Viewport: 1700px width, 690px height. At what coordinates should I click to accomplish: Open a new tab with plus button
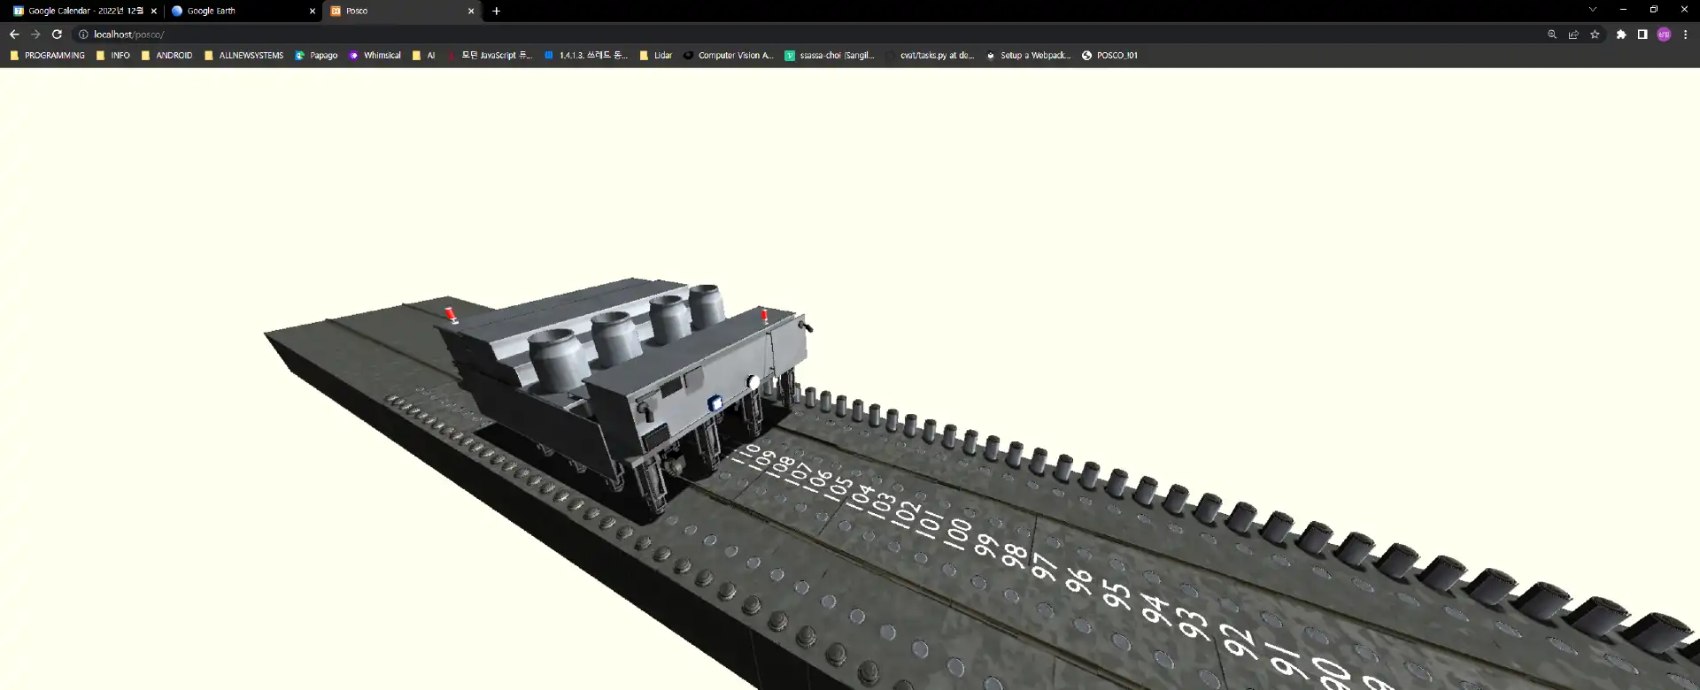coord(496,11)
